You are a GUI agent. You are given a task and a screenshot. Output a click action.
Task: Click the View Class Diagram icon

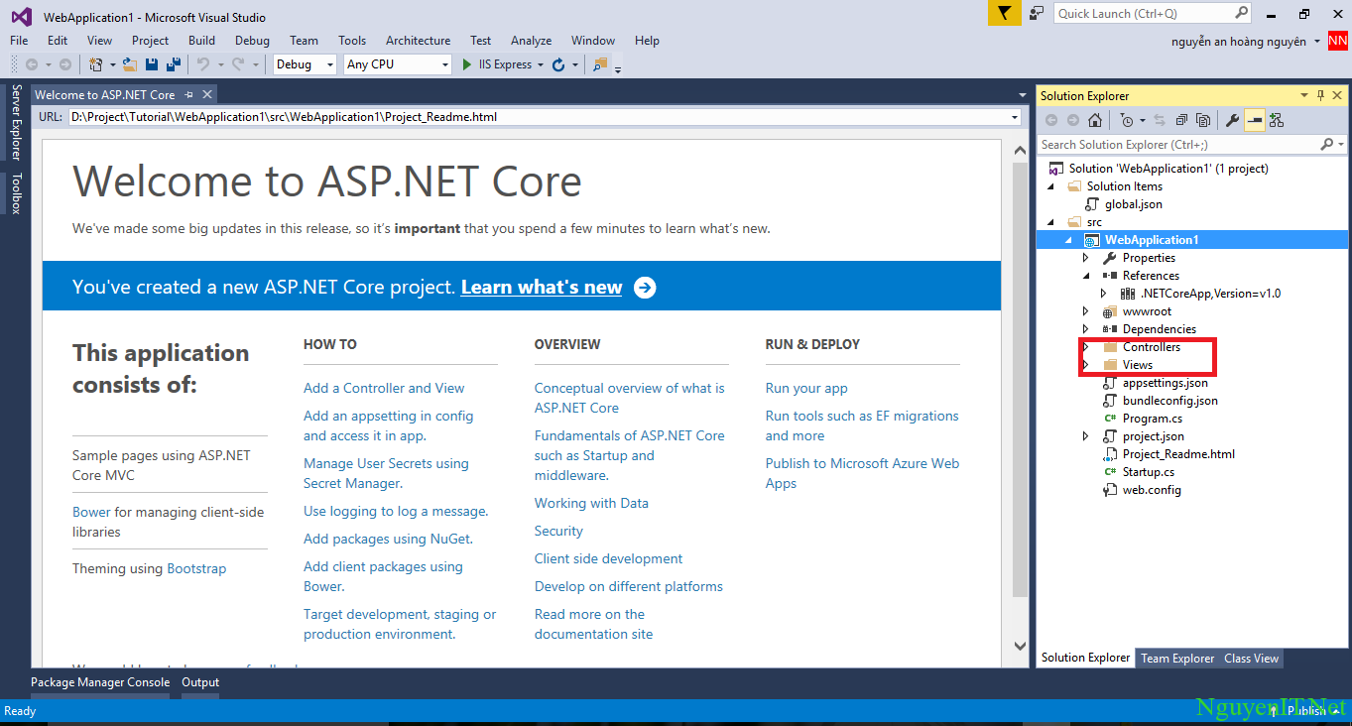1277,120
